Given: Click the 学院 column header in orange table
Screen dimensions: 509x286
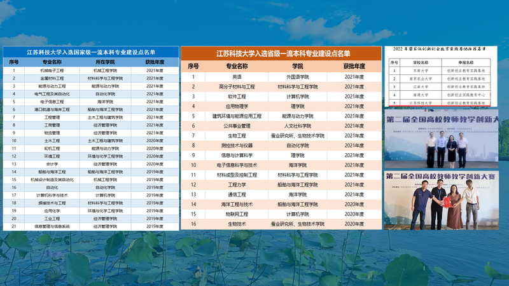Looking at the screenshot, I should pyautogui.click(x=297, y=66).
